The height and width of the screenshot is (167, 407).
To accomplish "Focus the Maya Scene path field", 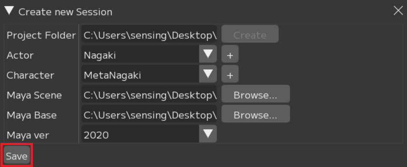I will click(149, 94).
